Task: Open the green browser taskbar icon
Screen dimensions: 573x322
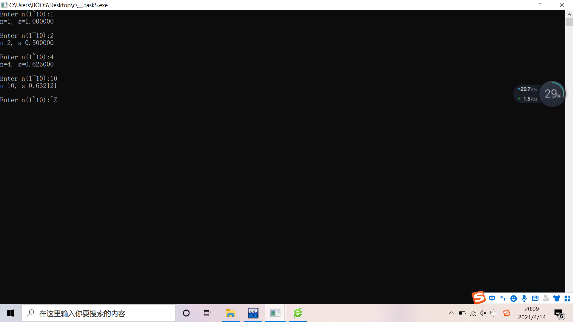Action: [x=298, y=313]
